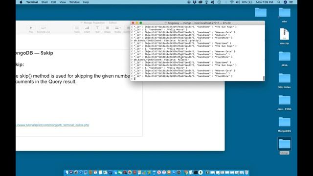
Task: Open the Apple menu
Action: [x=21, y=2]
